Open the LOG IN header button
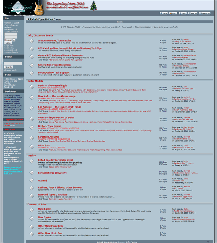This screenshot has height=243, width=217. [x=193, y=13]
